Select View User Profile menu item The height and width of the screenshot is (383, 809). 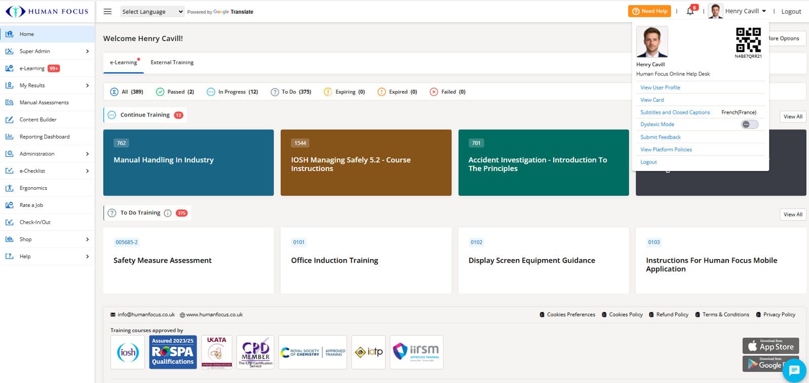click(660, 88)
